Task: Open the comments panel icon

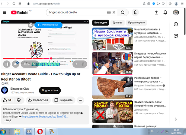Action: 176,36
